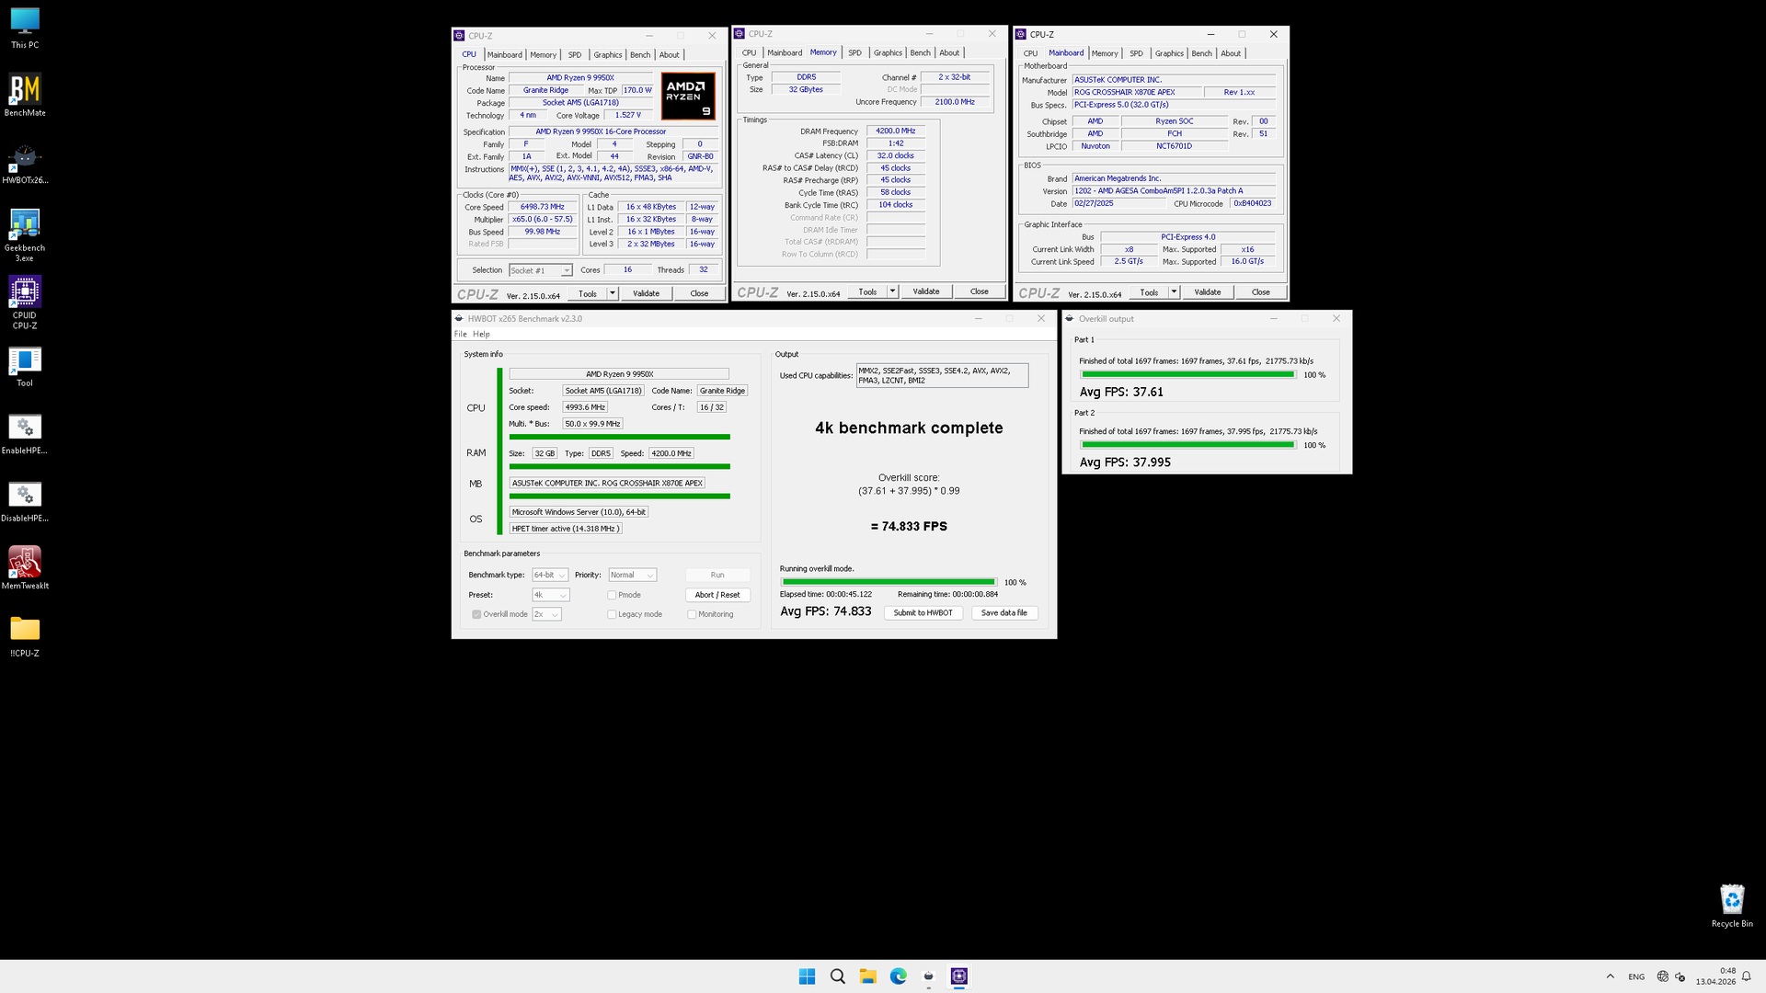Viewport: 1766px width, 993px height.
Task: Click Core Speed 6498.73 MHz value
Action: click(543, 207)
